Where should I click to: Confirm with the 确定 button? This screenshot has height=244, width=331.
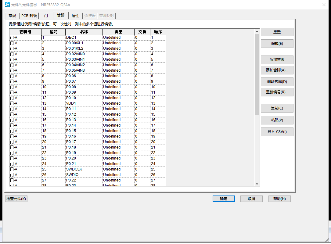pos(224,199)
